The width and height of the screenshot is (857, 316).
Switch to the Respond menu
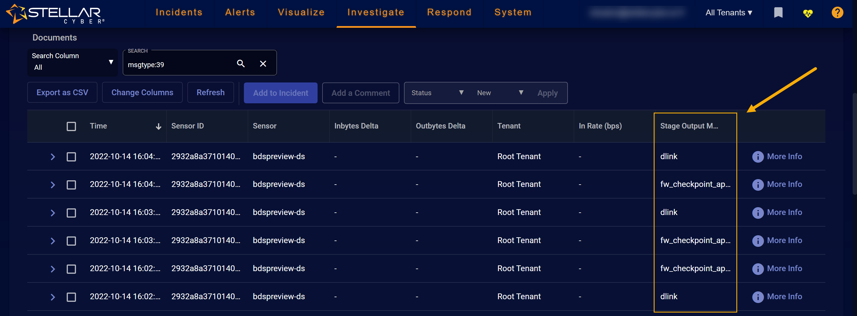click(449, 13)
